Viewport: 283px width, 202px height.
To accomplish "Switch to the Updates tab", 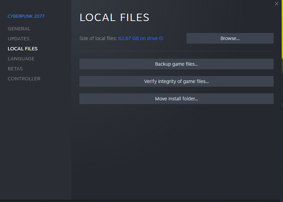I will [19, 39].
